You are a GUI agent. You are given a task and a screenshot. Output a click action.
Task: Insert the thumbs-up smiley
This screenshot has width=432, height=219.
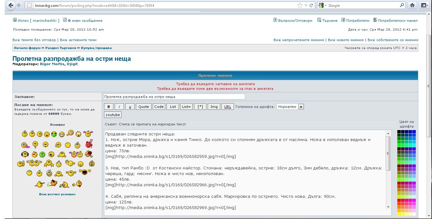pyautogui.click(x=21, y=163)
